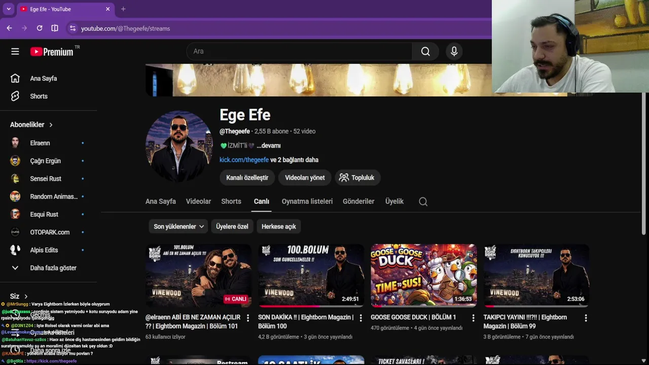Viewport: 649px width, 365px height.
Task: Click the address bar URL
Action: click(x=125, y=28)
